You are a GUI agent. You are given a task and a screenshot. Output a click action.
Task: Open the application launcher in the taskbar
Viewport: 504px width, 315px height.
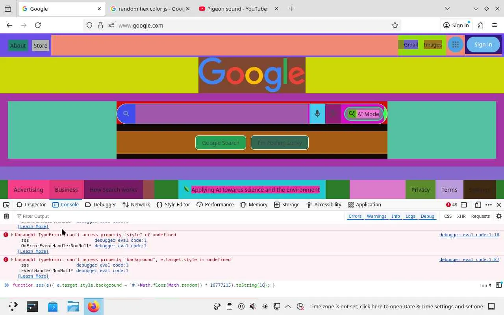point(13,306)
